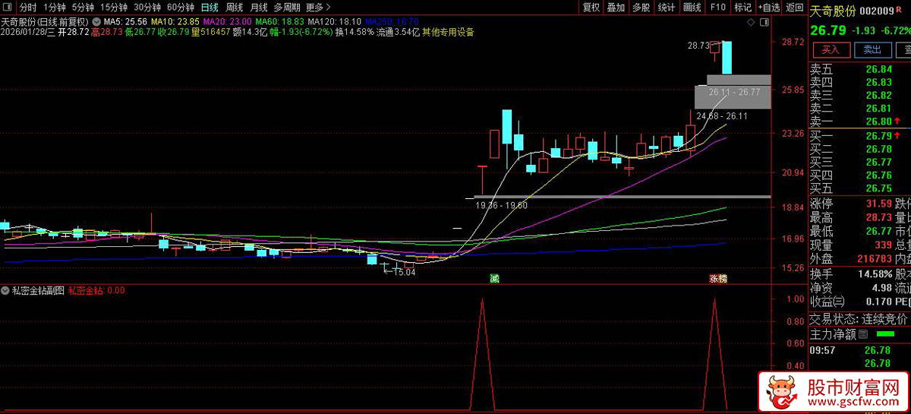
Task: Click the red up arrow beside 卖一
Action: point(897,122)
